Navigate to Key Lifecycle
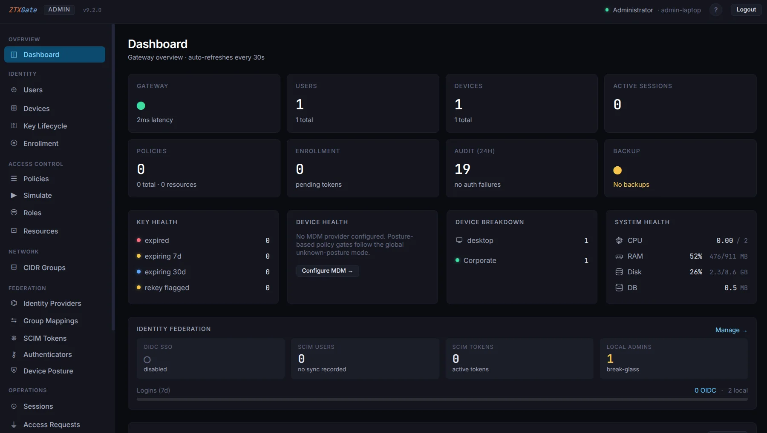Image resolution: width=767 pixels, height=433 pixels. [55, 126]
